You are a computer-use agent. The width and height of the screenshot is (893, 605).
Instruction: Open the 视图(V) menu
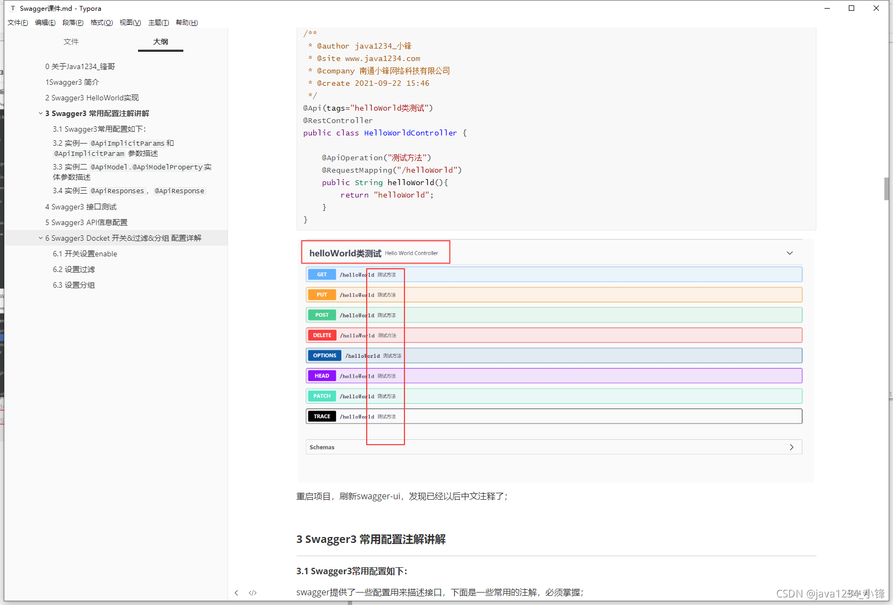coord(130,23)
